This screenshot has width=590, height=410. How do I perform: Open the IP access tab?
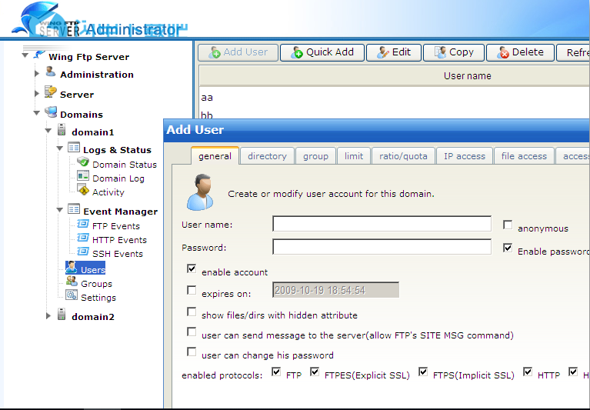click(465, 155)
